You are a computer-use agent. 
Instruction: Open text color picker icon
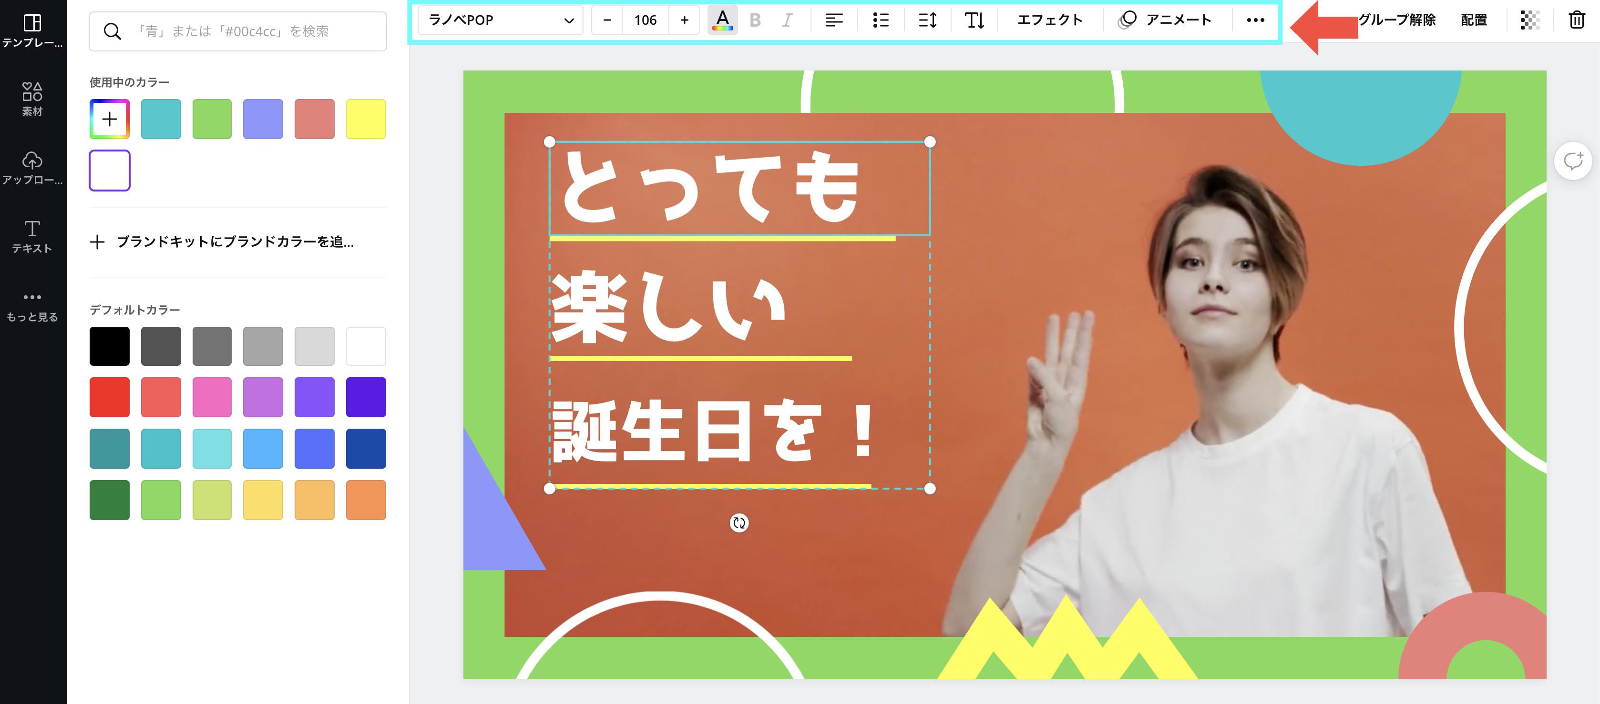pos(722,20)
